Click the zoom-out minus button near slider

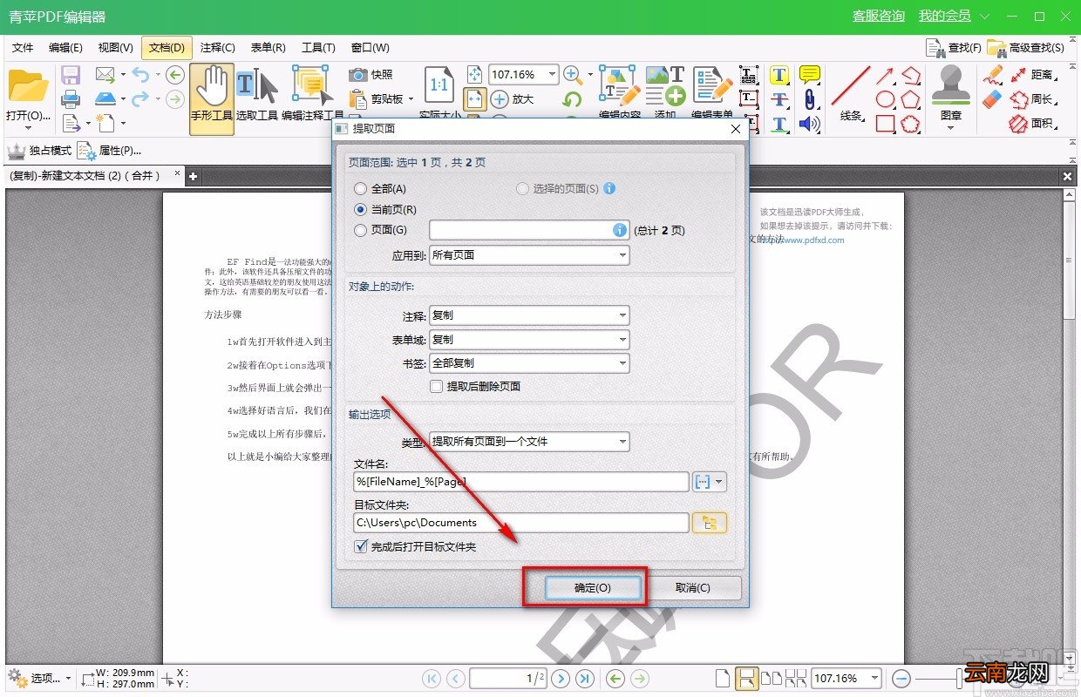901,678
